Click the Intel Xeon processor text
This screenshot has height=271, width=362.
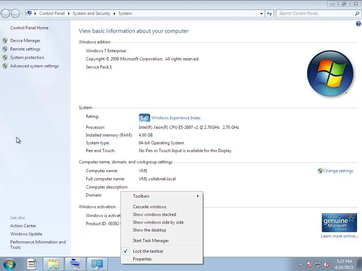pos(189,127)
